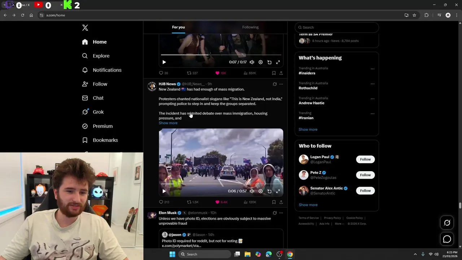Repost the post with 1.5K reposts
Screen dimensions: 462x260
(x=193, y=202)
